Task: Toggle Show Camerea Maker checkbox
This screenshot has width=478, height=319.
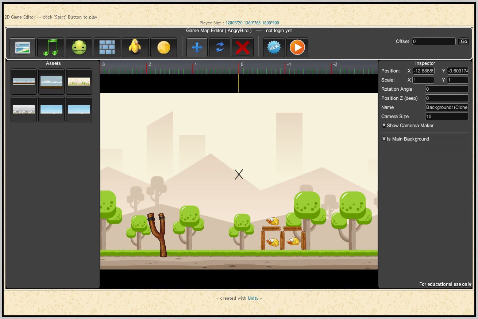Action: [384, 126]
